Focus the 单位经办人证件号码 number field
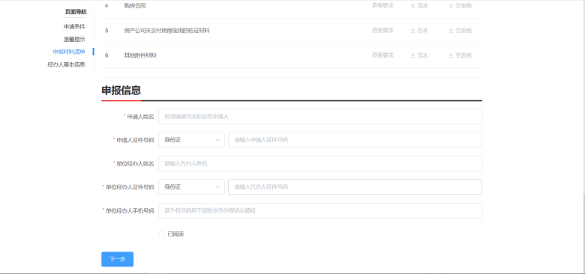 pyautogui.click(x=355, y=187)
